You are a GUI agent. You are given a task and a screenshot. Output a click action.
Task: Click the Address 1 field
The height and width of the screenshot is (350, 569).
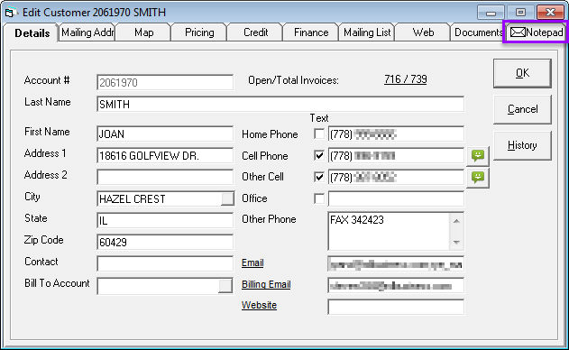point(165,156)
